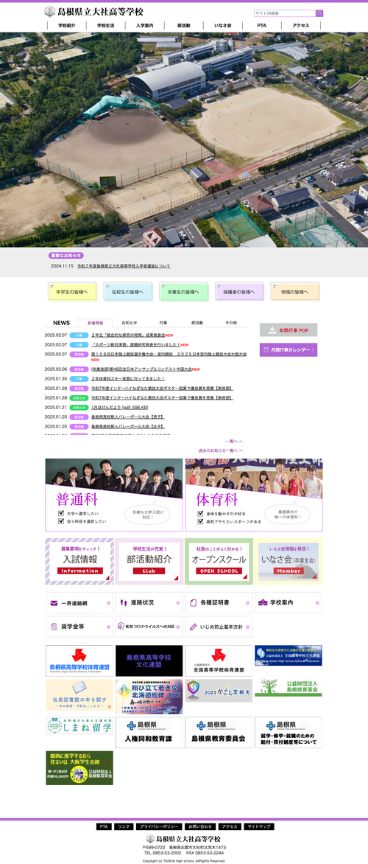Open the 全日本アンサンブルコンテスト中国大会 news link
This screenshot has width=368, height=864.
(141, 369)
